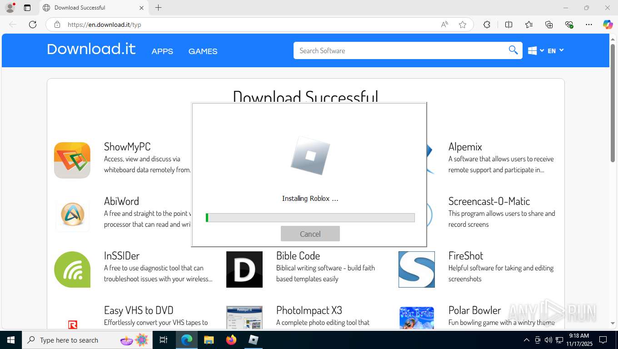Open the ShowMyPC title link
618x349 pixels.
click(127, 147)
